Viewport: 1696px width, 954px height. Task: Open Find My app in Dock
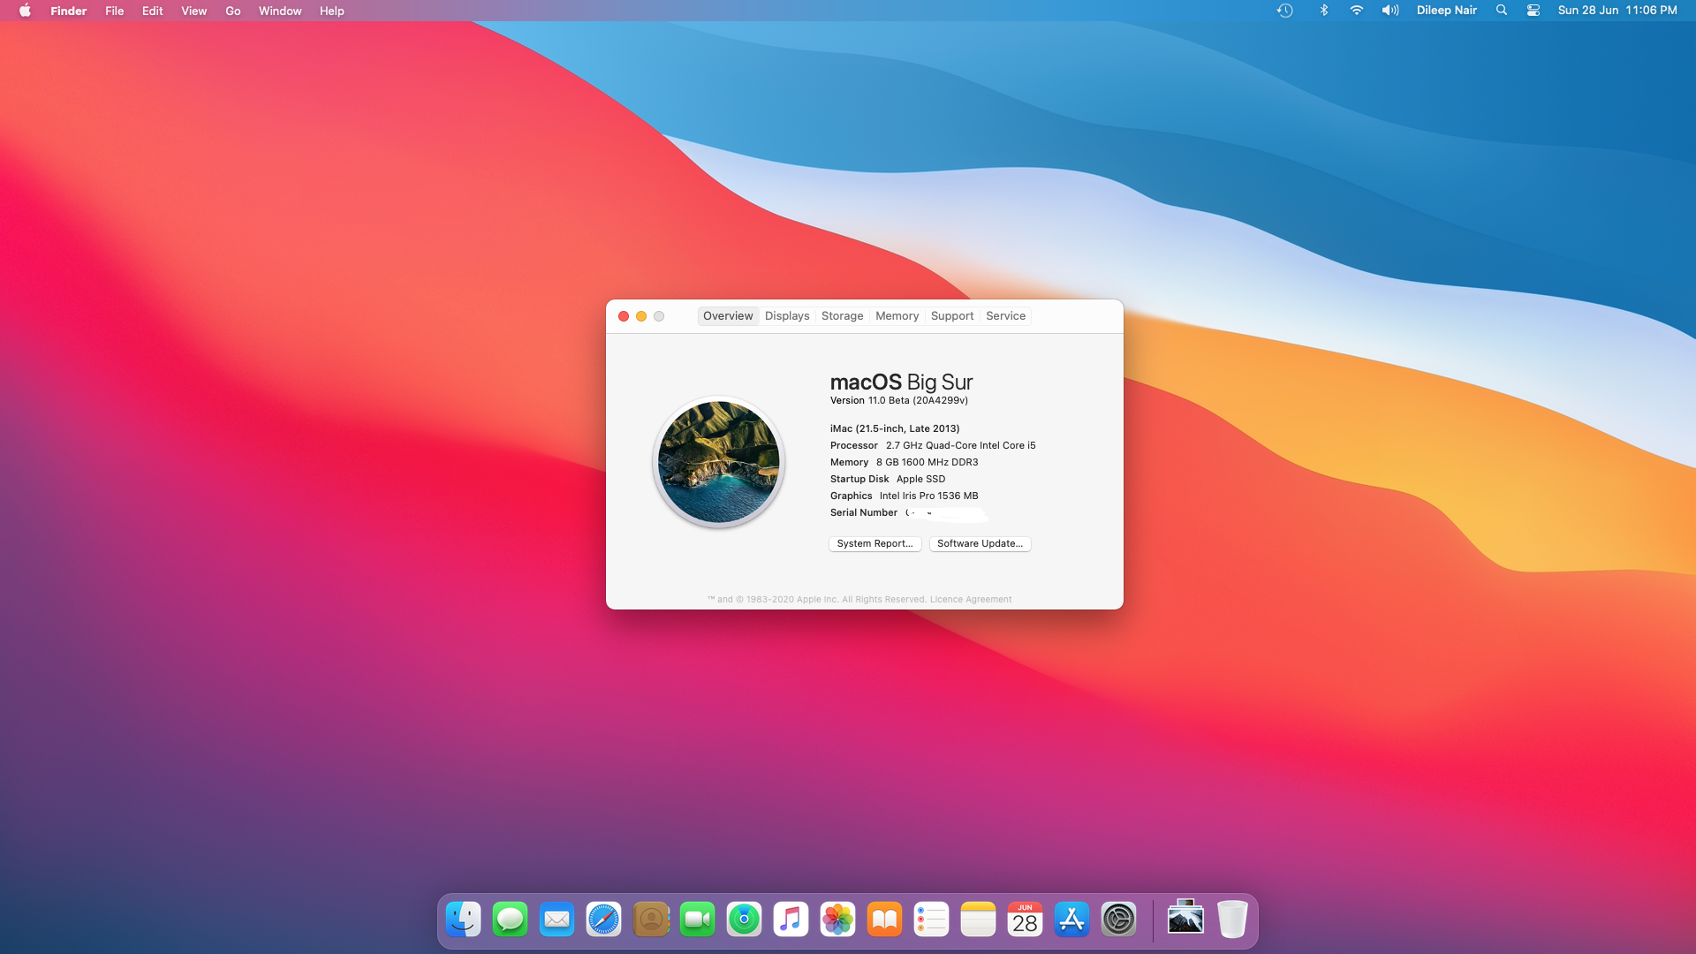[745, 920]
